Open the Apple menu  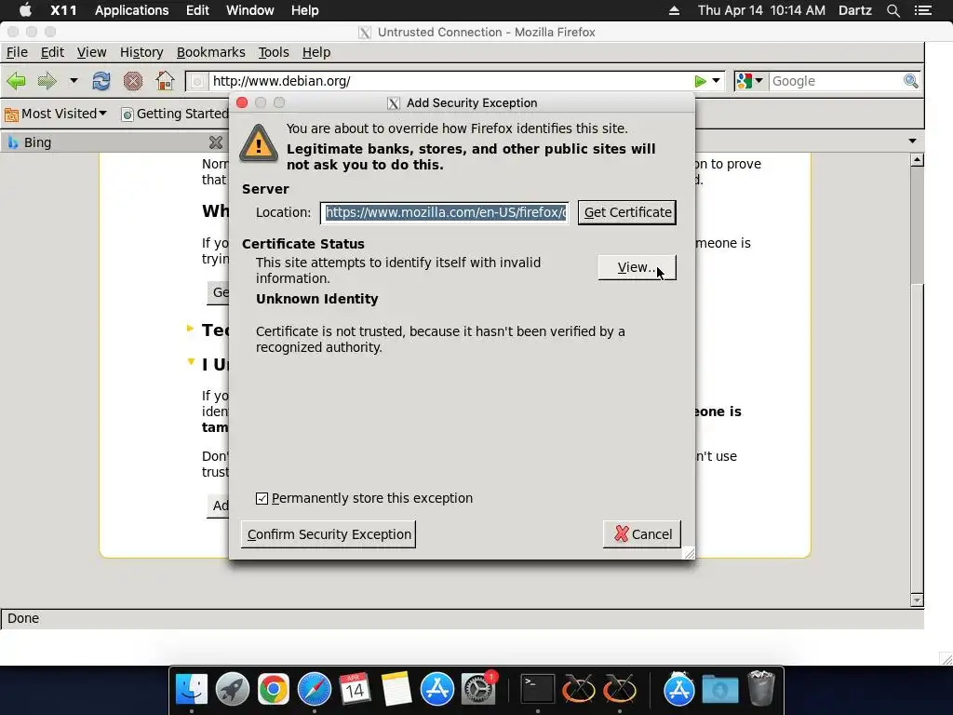pyautogui.click(x=25, y=10)
